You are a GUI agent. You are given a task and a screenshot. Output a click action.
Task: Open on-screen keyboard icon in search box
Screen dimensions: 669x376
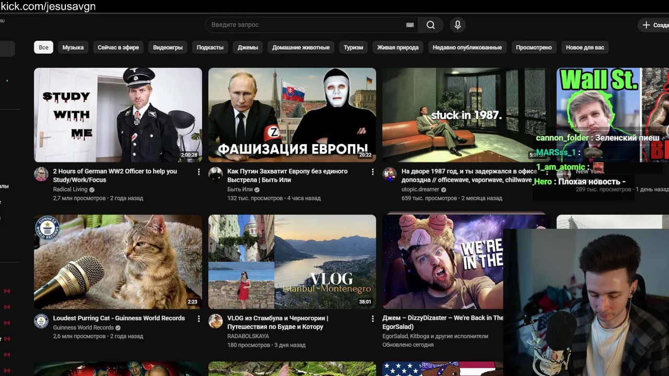pyautogui.click(x=410, y=25)
